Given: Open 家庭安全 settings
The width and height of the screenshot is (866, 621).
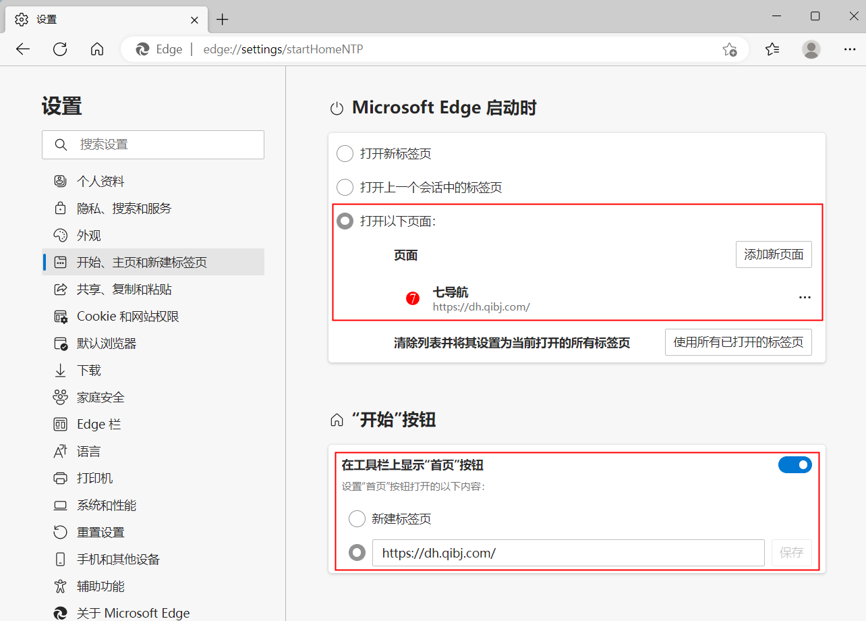Looking at the screenshot, I should 153,398.
